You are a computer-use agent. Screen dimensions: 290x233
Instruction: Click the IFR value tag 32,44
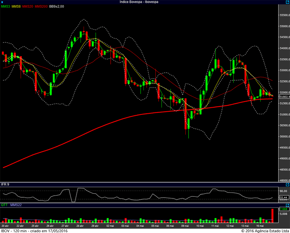(284, 197)
